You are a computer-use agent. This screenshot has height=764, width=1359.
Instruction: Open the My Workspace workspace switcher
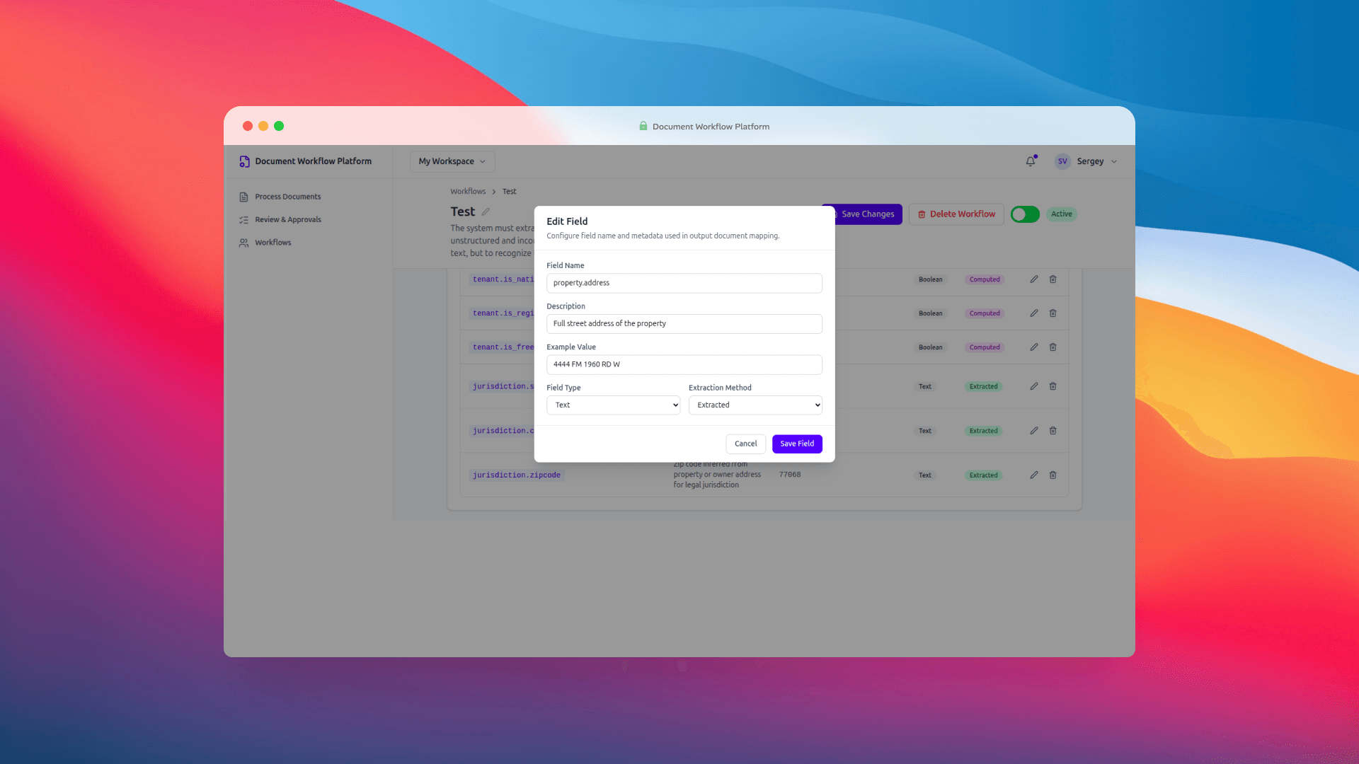click(x=452, y=161)
